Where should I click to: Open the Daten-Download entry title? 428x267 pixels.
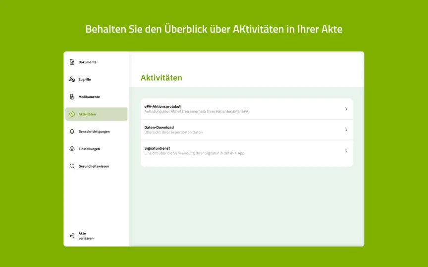[159, 127]
